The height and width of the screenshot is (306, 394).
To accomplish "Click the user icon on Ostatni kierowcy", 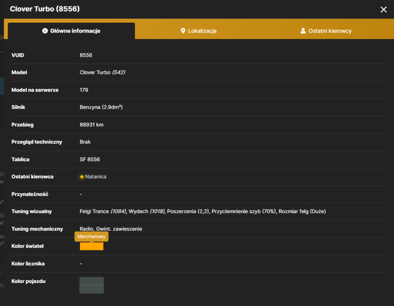I will tap(303, 31).
